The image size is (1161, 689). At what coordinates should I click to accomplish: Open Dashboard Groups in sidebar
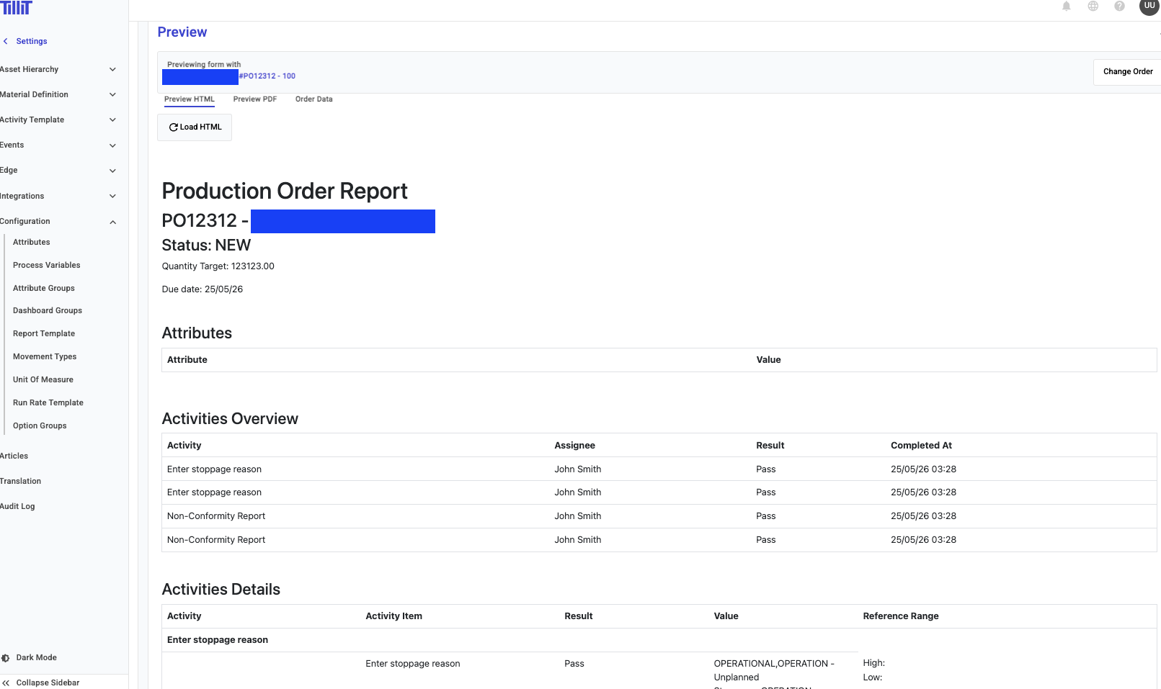click(48, 311)
